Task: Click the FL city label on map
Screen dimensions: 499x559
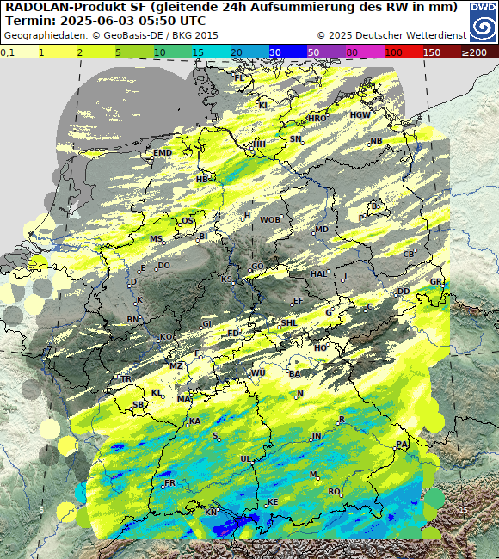Action: click(x=239, y=77)
